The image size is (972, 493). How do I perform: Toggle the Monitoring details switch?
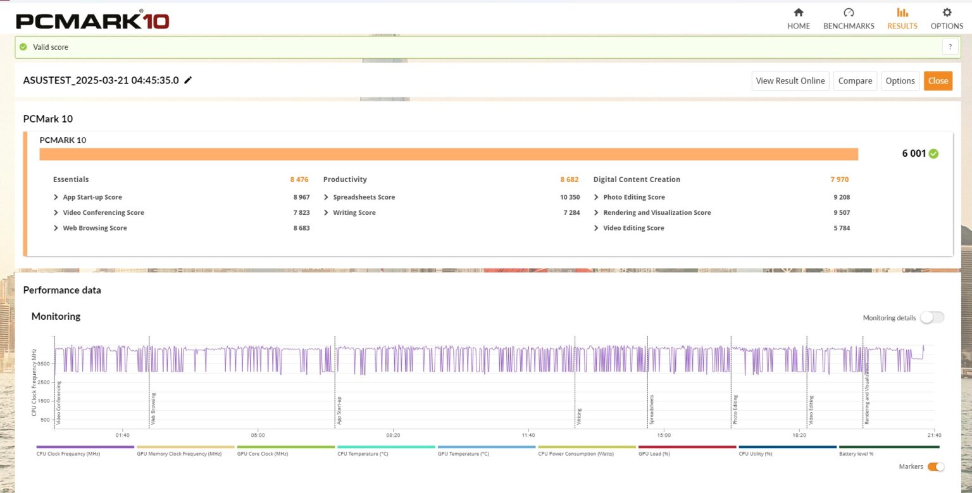point(931,317)
